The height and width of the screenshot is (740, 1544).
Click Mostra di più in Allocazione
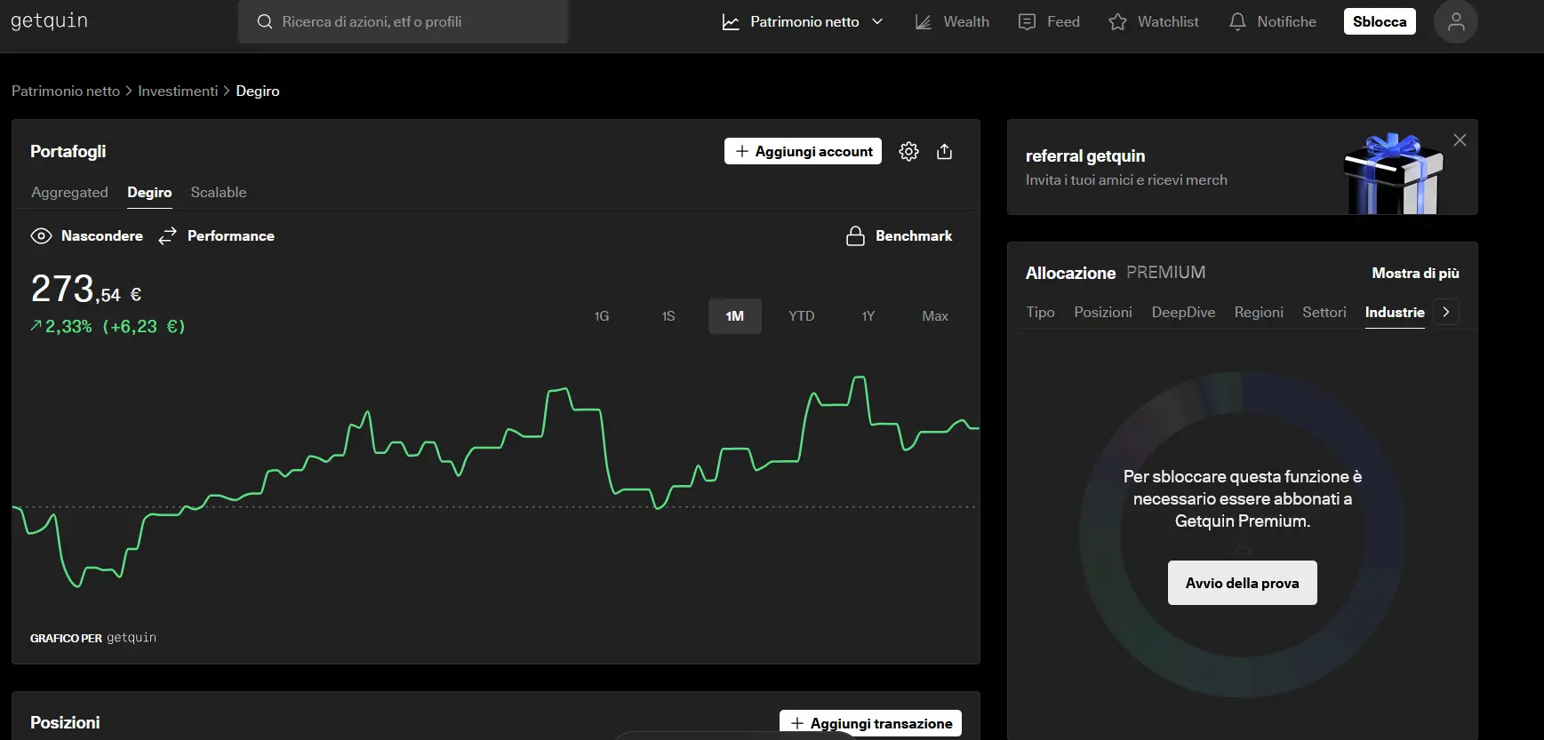1415,273
